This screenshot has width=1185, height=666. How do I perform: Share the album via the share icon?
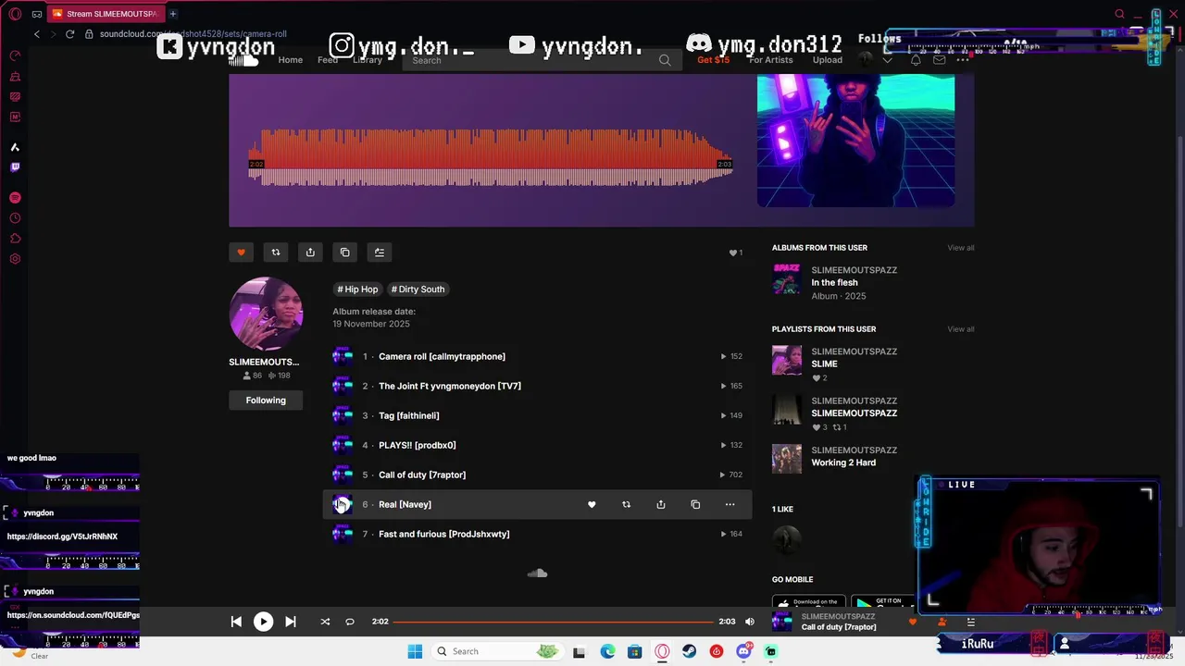click(310, 253)
